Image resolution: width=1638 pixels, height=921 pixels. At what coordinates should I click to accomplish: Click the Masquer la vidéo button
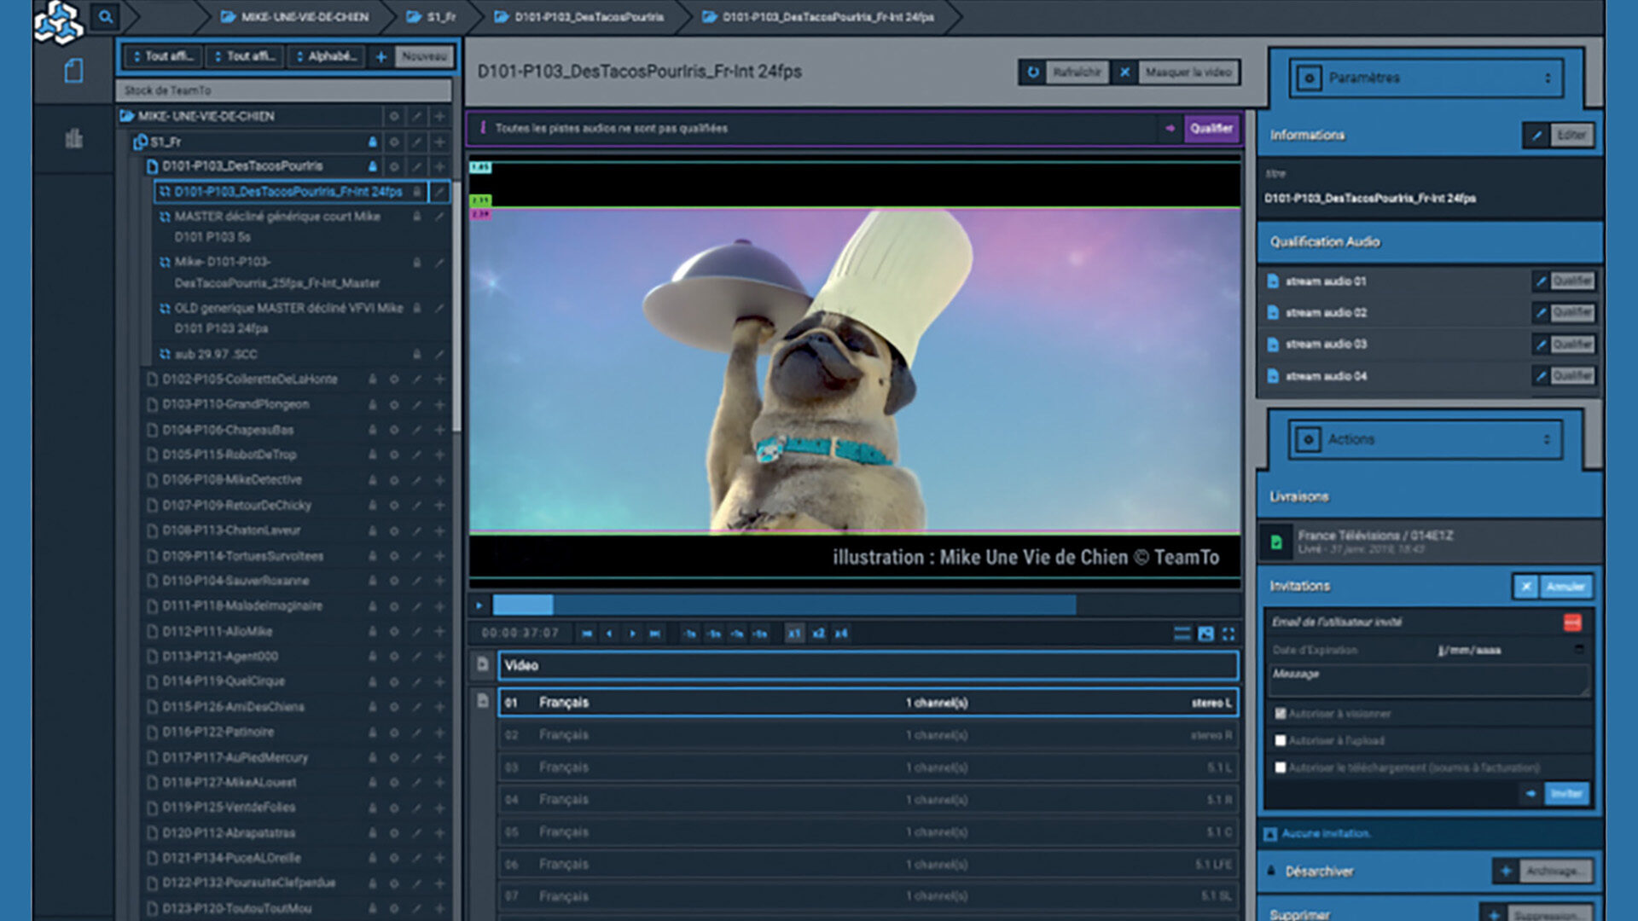pos(1188,72)
